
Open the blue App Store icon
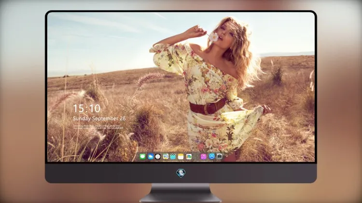pyautogui.click(x=212, y=156)
